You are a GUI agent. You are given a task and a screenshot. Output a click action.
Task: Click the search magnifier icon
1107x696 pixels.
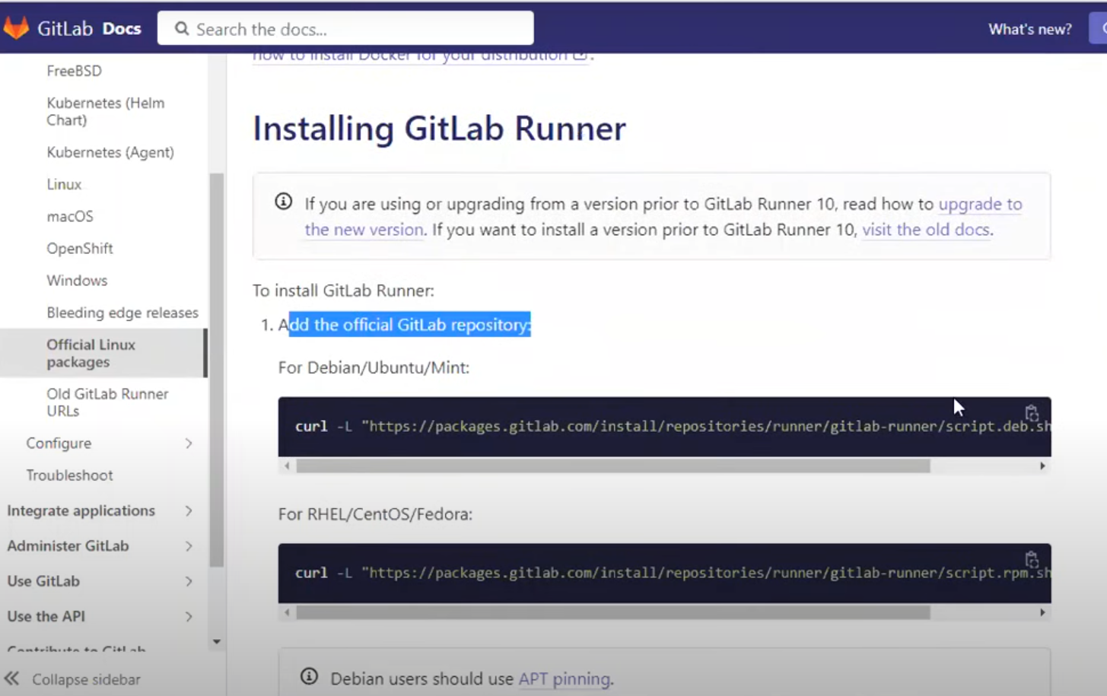pos(182,29)
